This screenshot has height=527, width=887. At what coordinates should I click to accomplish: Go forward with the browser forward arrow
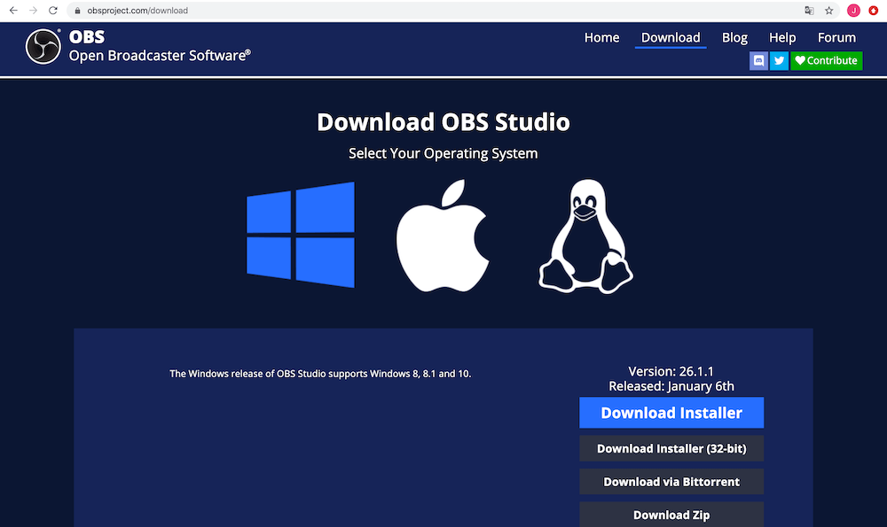tap(34, 10)
